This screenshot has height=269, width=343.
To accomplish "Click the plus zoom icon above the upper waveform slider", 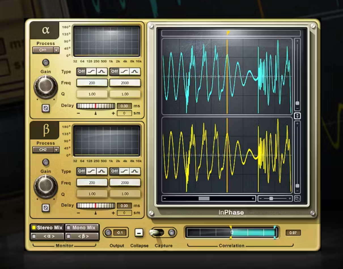I will click(297, 41).
